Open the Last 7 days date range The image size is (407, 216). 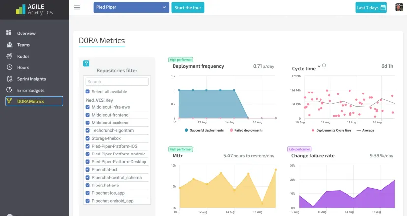(x=371, y=7)
